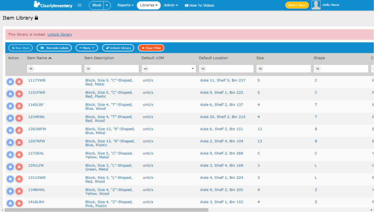The image size is (374, 212).
Task: Click the red lock icon for 1273RXL
Action: pyautogui.click(x=19, y=155)
